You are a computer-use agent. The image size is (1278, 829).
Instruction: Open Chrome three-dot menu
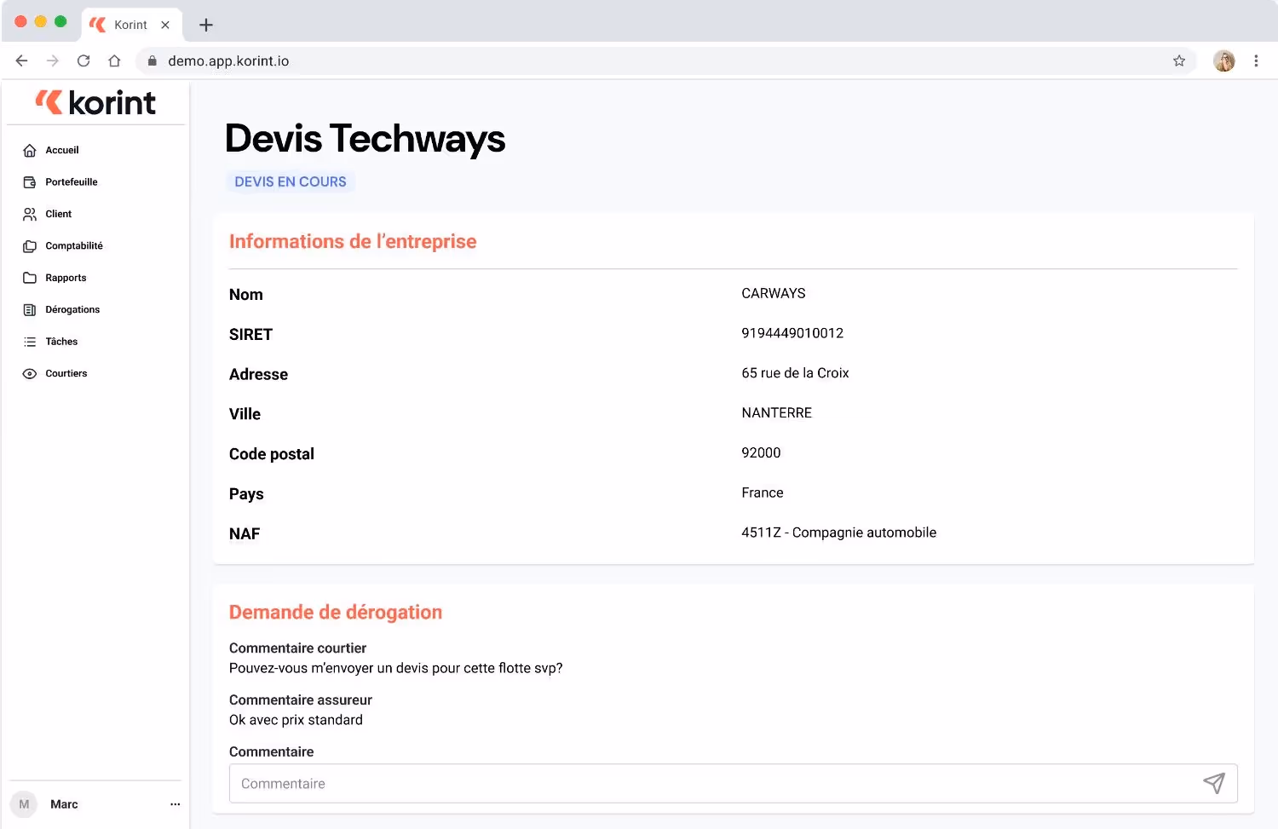tap(1256, 60)
